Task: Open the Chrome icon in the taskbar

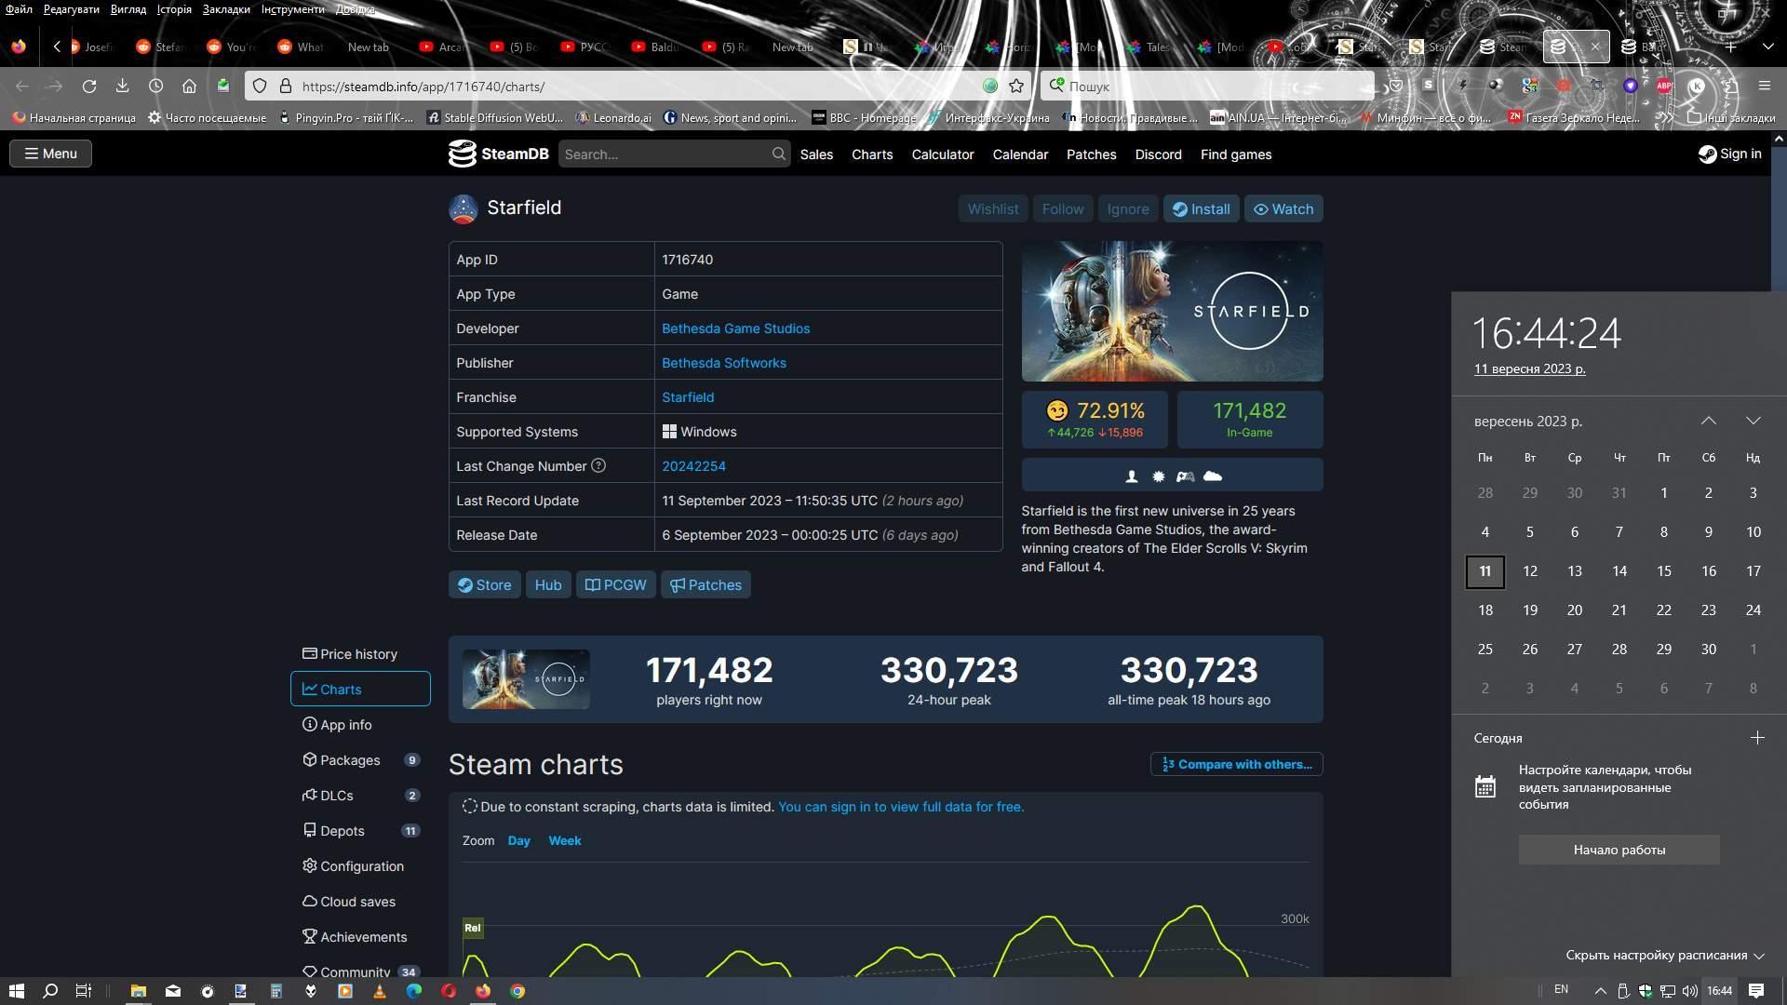Action: click(x=517, y=991)
